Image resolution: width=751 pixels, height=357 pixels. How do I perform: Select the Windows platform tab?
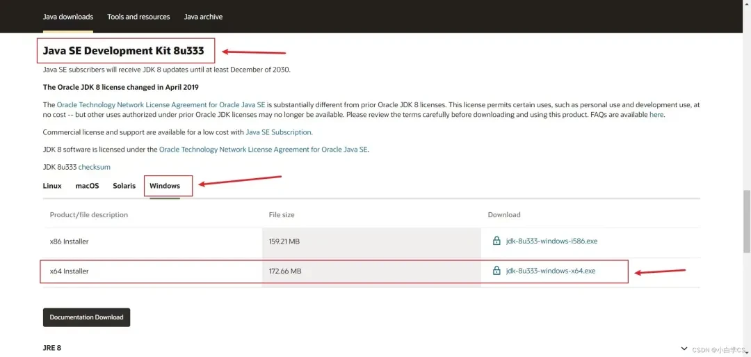(x=165, y=186)
